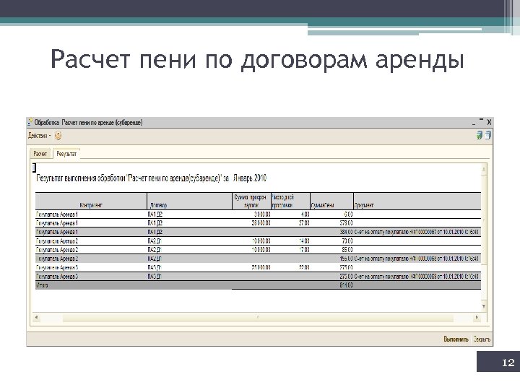Click the horizontal scrollbar thumb

(x=258, y=318)
